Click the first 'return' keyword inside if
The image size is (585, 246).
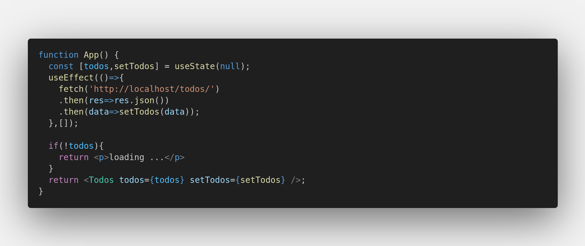pos(74,157)
